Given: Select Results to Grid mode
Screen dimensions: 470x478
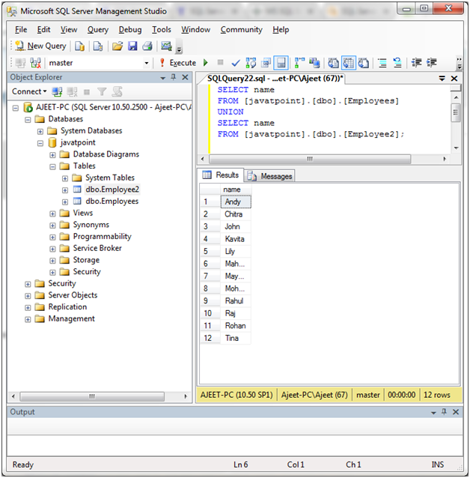Looking at the screenshot, I should [x=349, y=63].
